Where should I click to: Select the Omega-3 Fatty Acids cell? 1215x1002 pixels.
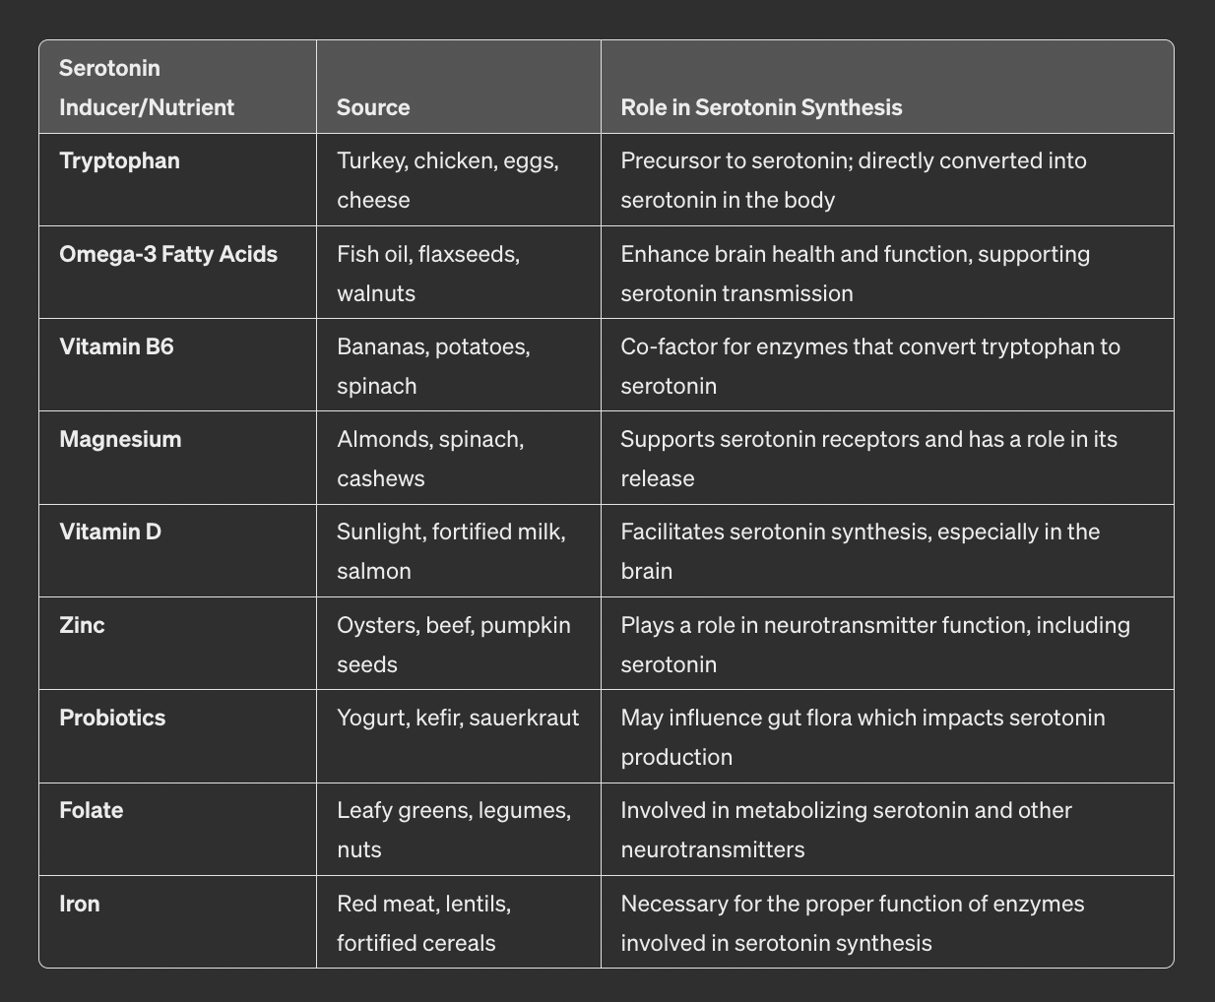[168, 254]
